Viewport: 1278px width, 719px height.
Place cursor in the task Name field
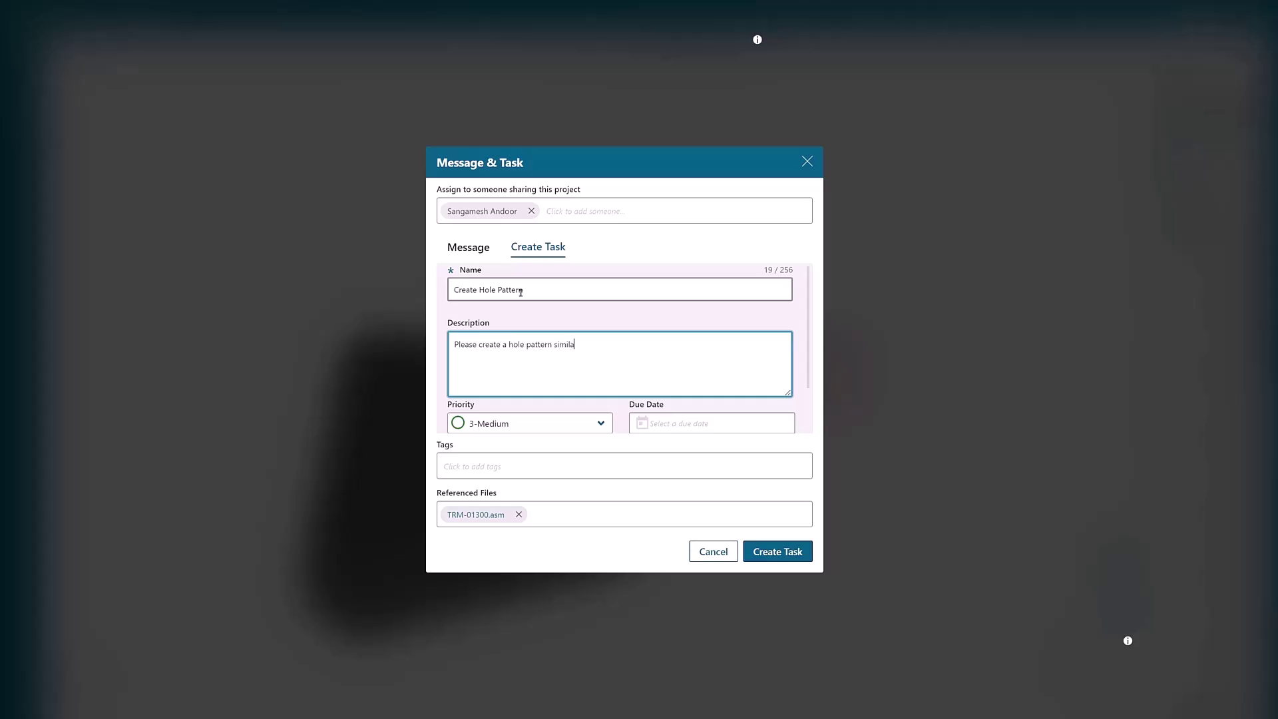pyautogui.click(x=619, y=289)
